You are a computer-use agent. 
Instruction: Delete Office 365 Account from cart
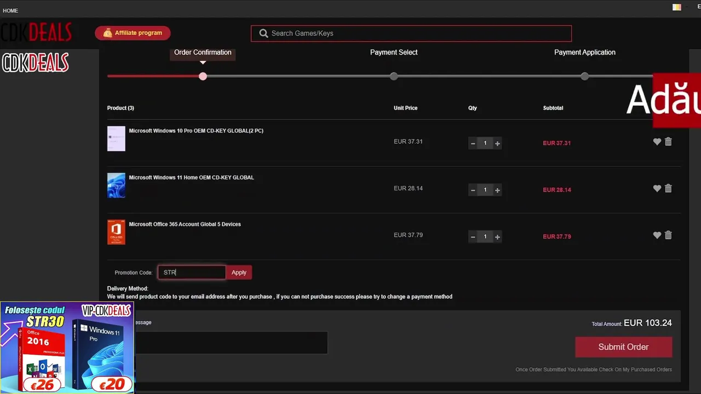[x=668, y=235]
